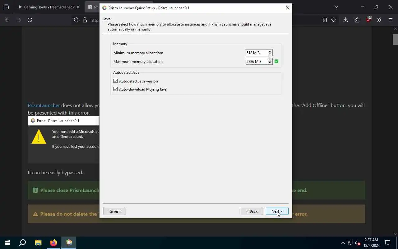Image resolution: width=398 pixels, height=249 pixels.
Task: Click Prism Launcher taskbar icon
Action: click(69, 243)
